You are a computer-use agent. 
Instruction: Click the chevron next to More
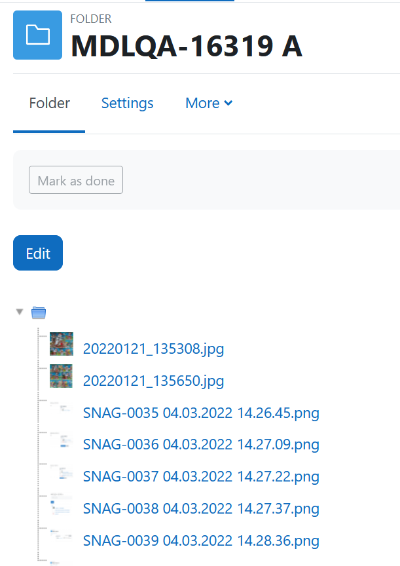pos(228,104)
